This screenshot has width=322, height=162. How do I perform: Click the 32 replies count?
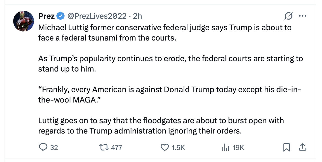pyautogui.click(x=54, y=148)
